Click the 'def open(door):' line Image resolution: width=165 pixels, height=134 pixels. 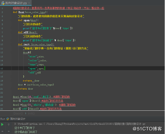28,20
